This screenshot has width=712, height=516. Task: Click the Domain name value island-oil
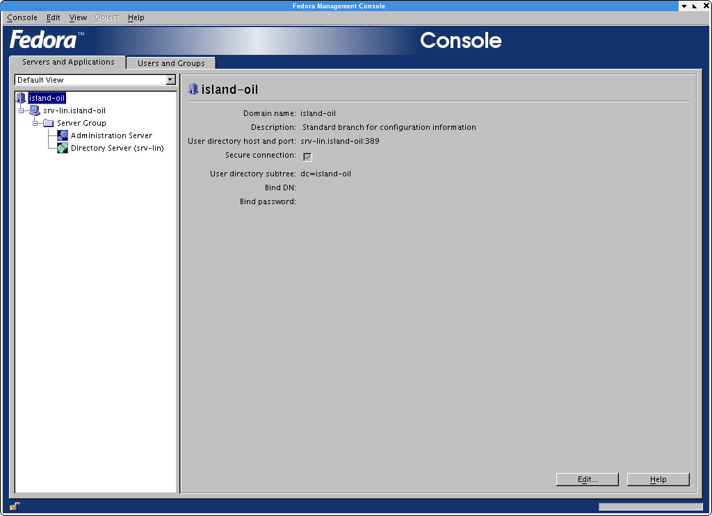pyautogui.click(x=318, y=113)
